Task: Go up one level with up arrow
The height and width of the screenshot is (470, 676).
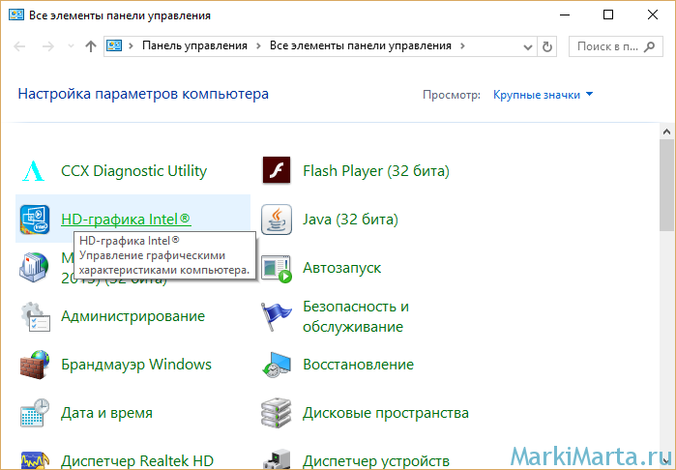Action: (91, 46)
